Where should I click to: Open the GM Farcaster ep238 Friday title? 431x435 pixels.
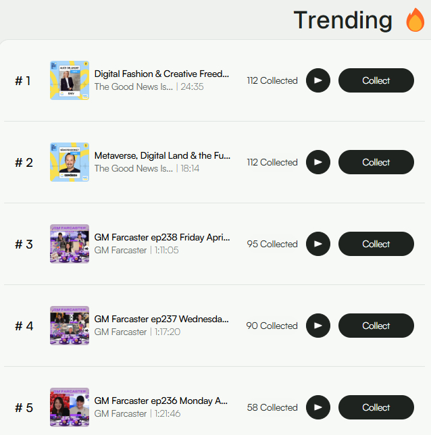[x=161, y=238]
